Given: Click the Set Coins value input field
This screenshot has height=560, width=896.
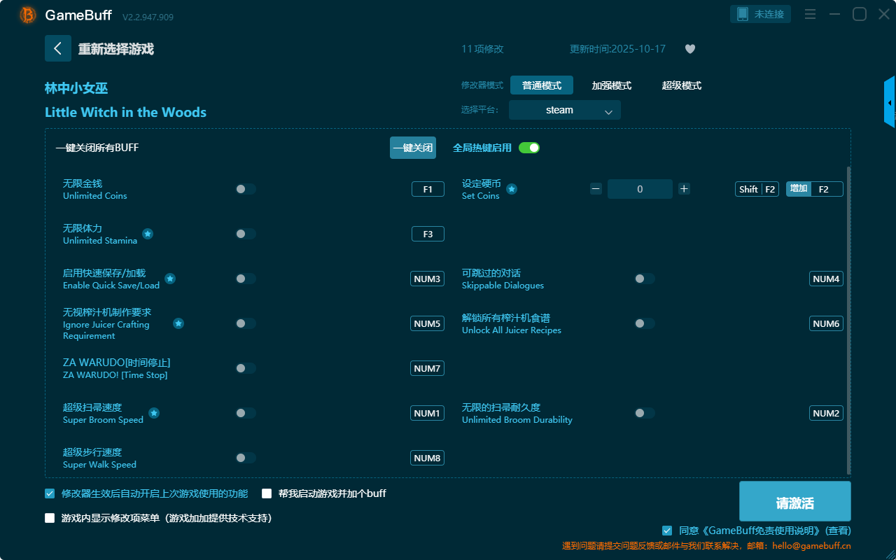Looking at the screenshot, I should pos(640,189).
